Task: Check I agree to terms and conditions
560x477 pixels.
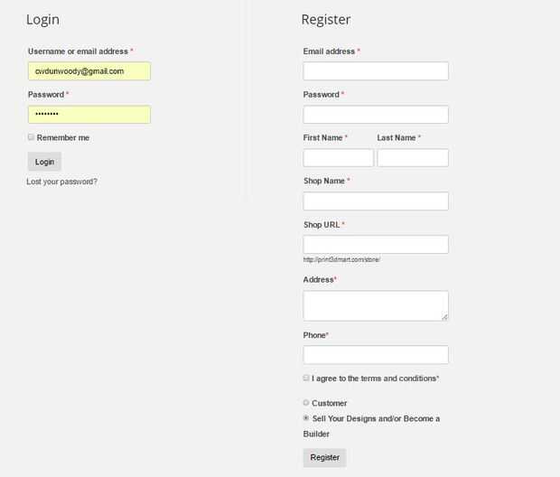Action: pos(306,378)
